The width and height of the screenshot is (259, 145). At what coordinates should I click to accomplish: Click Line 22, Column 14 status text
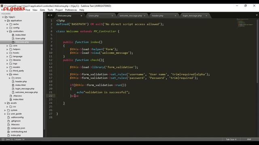pyautogui.click(x=15, y=139)
